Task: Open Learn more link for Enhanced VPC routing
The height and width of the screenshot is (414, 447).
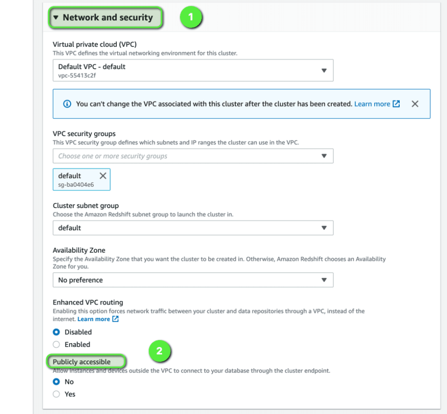Action: point(93,319)
